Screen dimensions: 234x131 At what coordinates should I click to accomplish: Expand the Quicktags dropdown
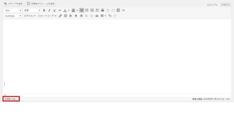[x=13, y=16]
